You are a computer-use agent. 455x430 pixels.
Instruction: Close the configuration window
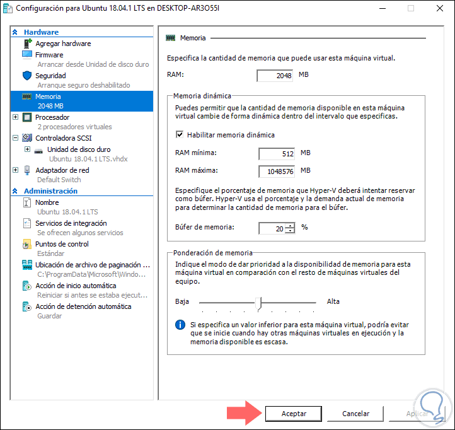point(440,8)
